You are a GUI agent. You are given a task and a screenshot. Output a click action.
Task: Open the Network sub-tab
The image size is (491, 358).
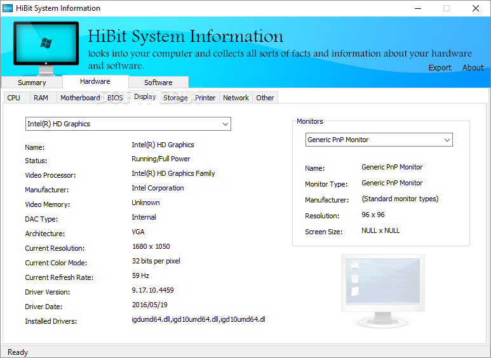236,98
